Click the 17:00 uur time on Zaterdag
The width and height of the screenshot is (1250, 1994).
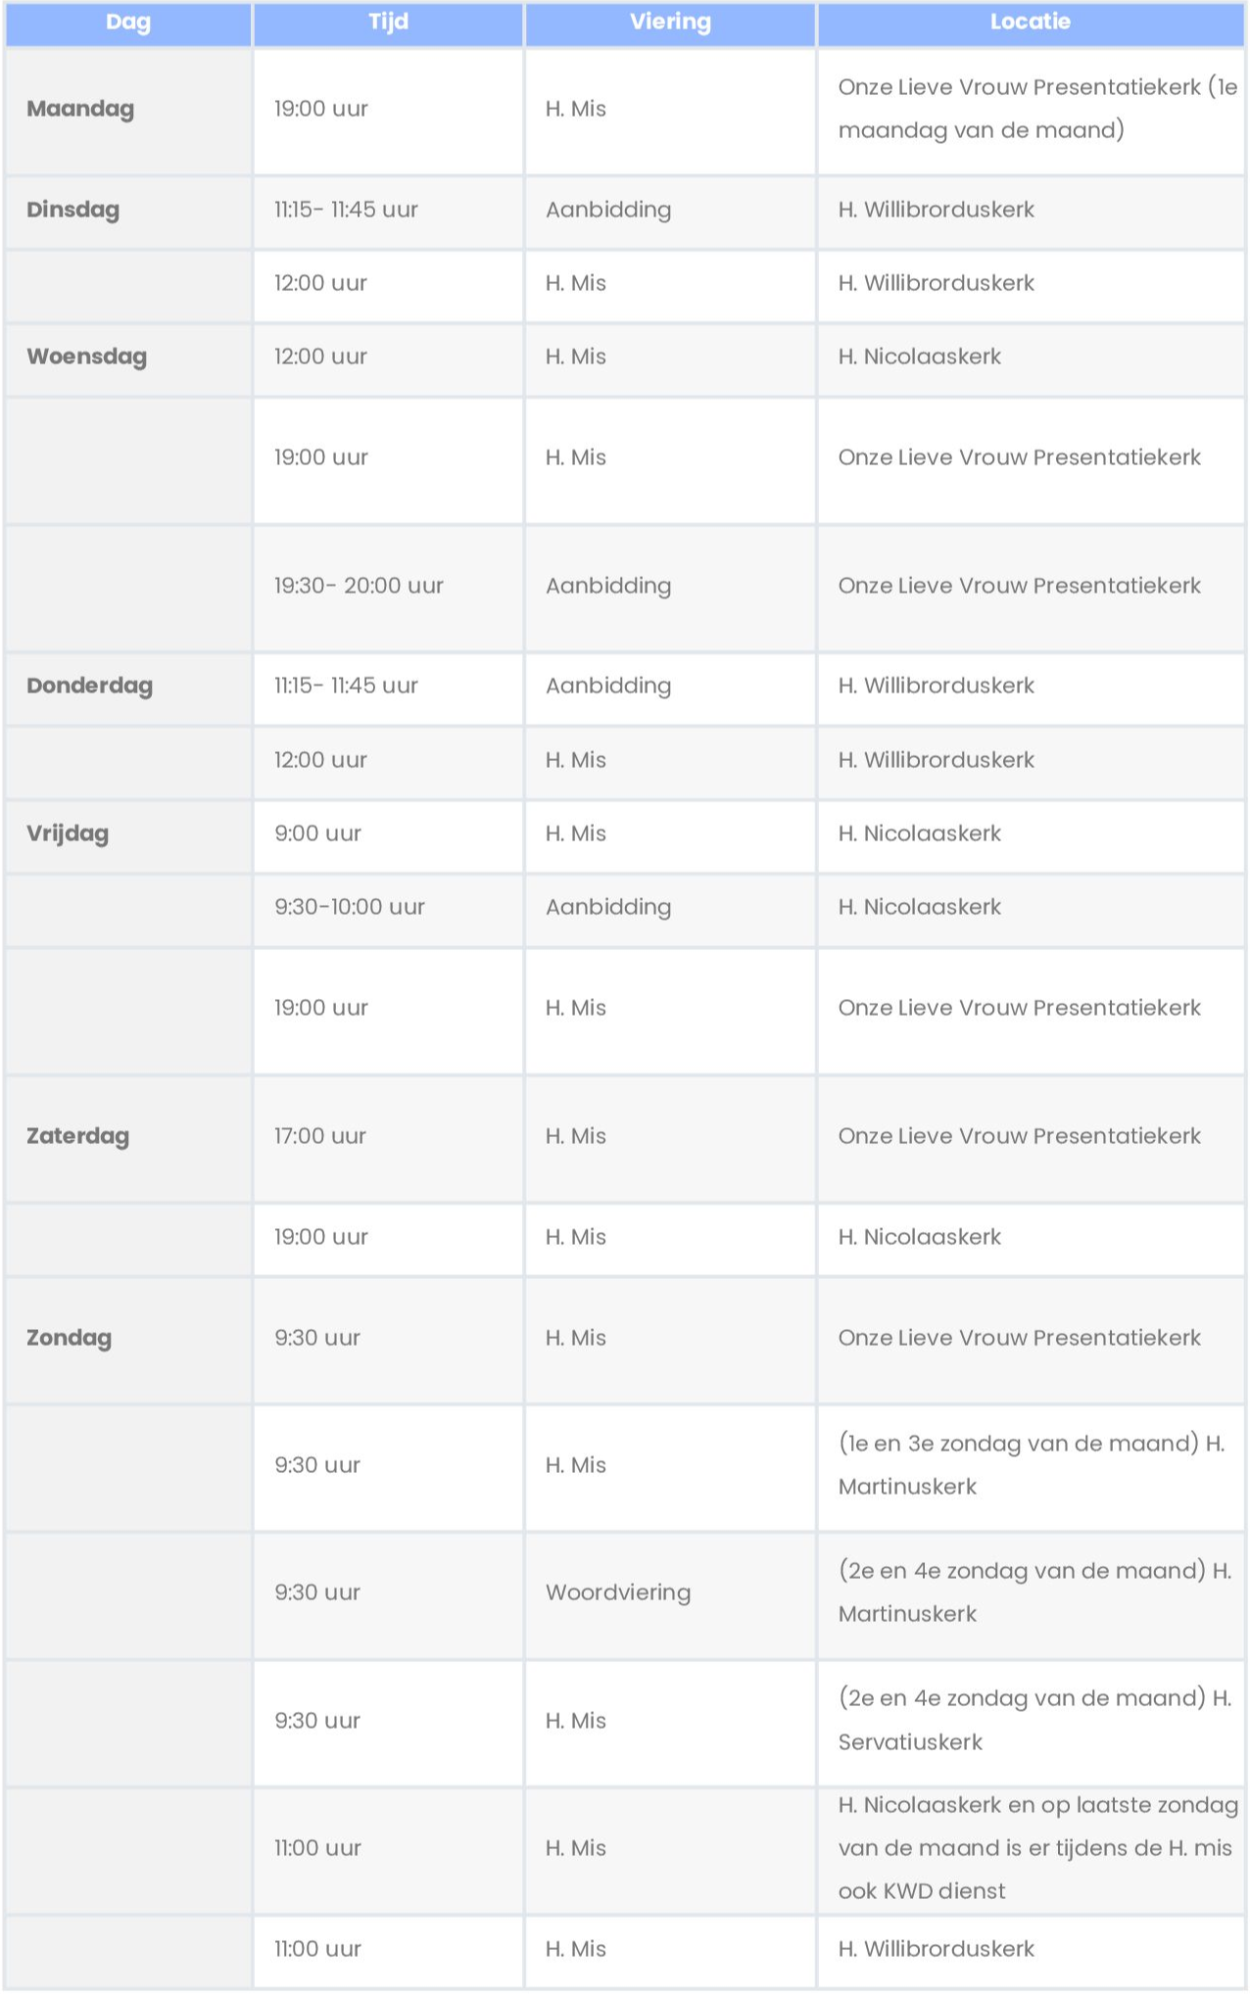pos(388,1139)
